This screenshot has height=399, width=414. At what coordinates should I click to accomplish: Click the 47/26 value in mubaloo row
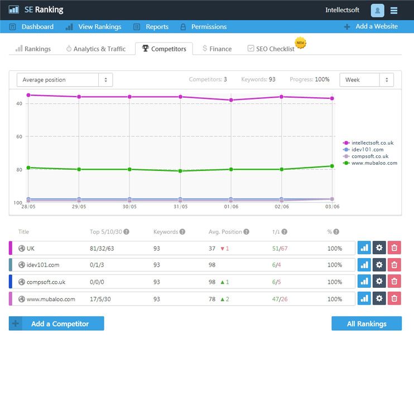280,300
